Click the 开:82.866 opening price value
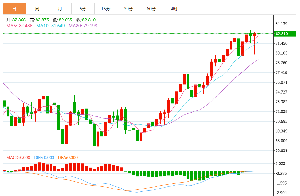 pos(16,20)
